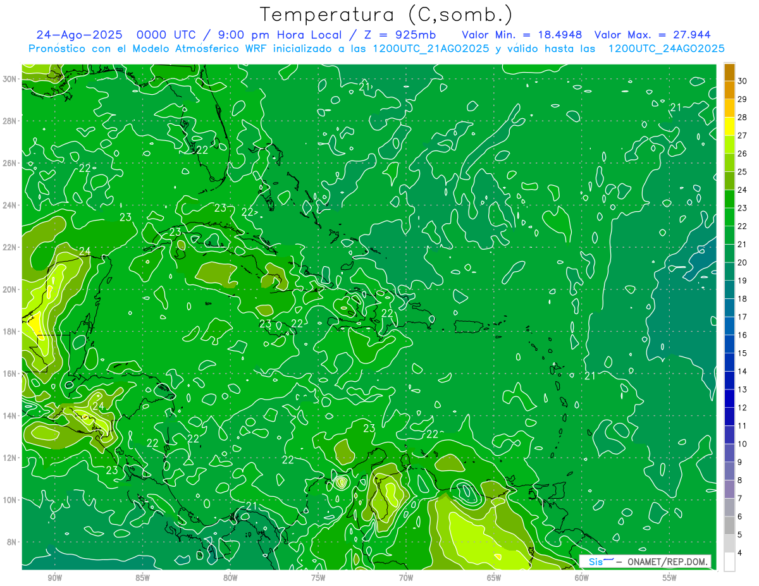759x586 pixels.
Task: Click color scale label "11"
Action: tap(743, 425)
